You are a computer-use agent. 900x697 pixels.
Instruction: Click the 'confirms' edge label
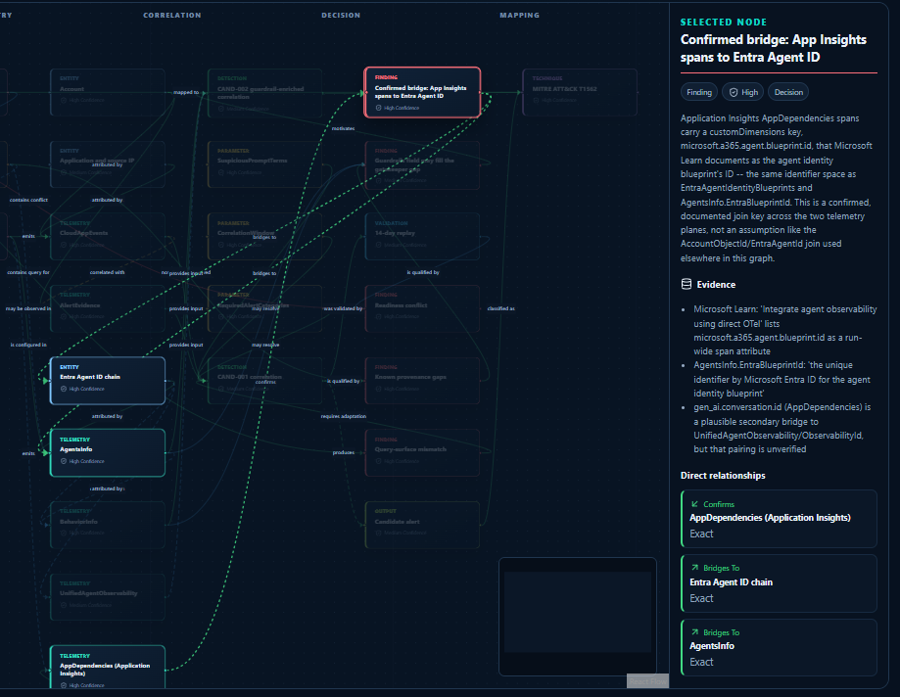[265, 382]
